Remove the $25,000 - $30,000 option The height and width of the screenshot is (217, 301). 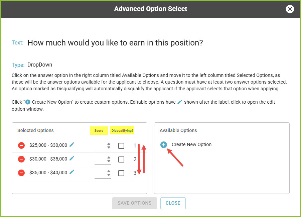pyautogui.click(x=21, y=145)
